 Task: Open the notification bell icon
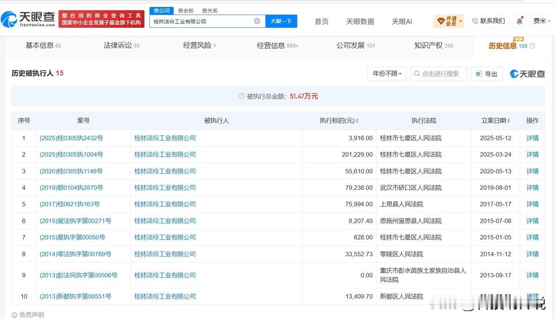click(519, 21)
